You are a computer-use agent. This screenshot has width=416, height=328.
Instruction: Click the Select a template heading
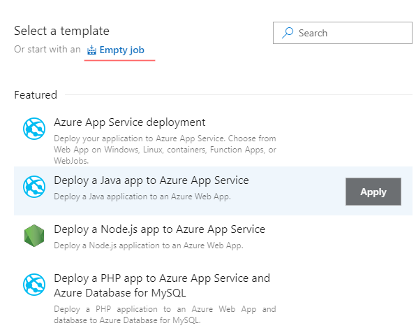pos(61,31)
